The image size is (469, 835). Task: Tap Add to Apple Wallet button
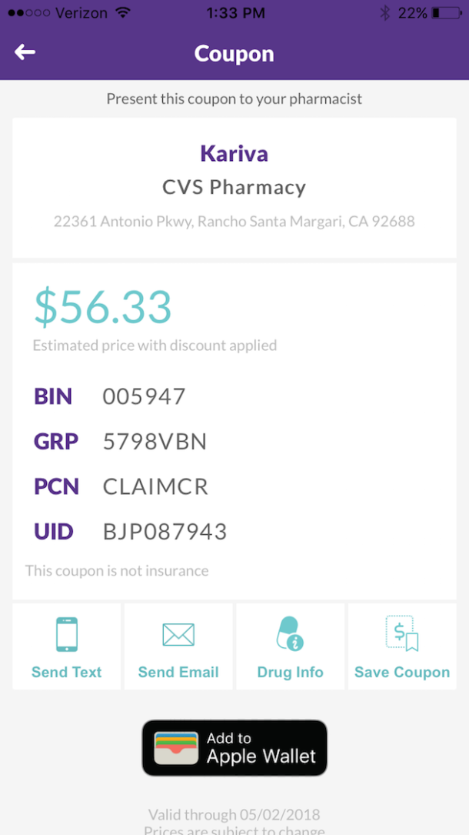coord(234,747)
